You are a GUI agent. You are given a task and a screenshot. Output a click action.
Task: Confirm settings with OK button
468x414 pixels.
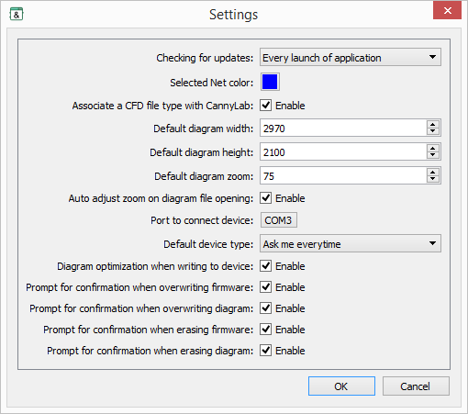coord(341,386)
